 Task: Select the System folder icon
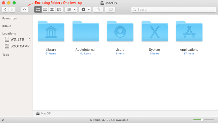pos(155,31)
